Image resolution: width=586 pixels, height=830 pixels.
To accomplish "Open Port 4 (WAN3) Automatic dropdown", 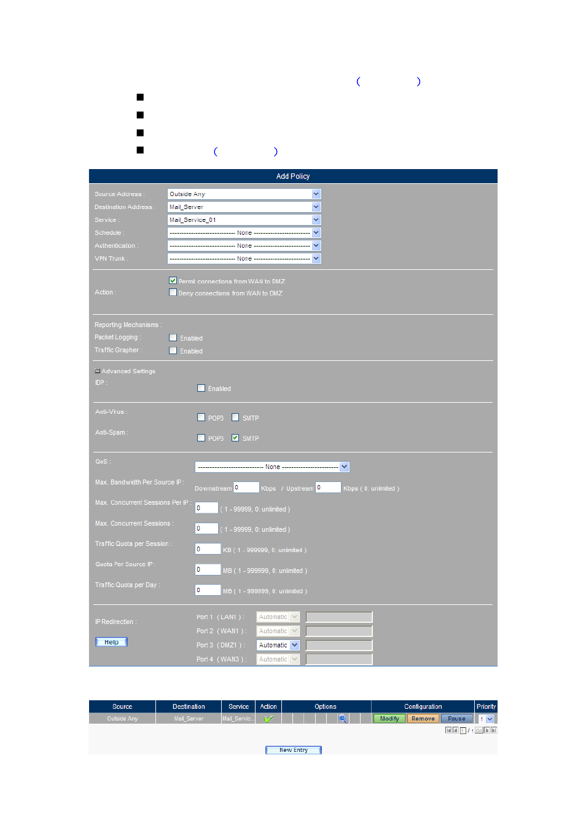I will pyautogui.click(x=278, y=660).
